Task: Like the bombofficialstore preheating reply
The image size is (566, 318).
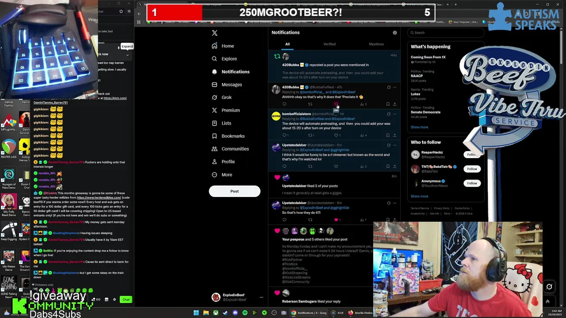Action: click(336, 135)
